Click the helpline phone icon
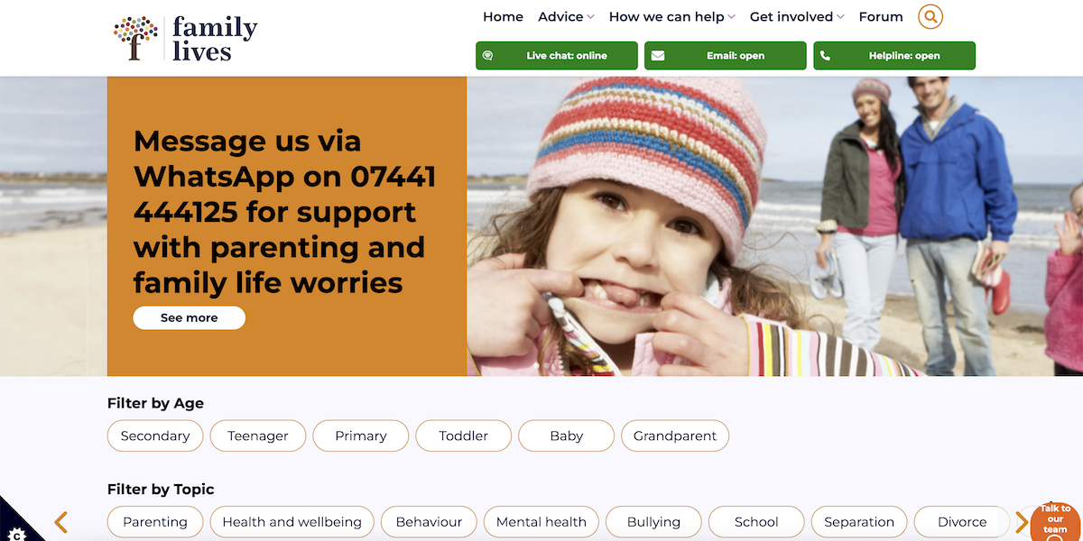 [x=825, y=56]
